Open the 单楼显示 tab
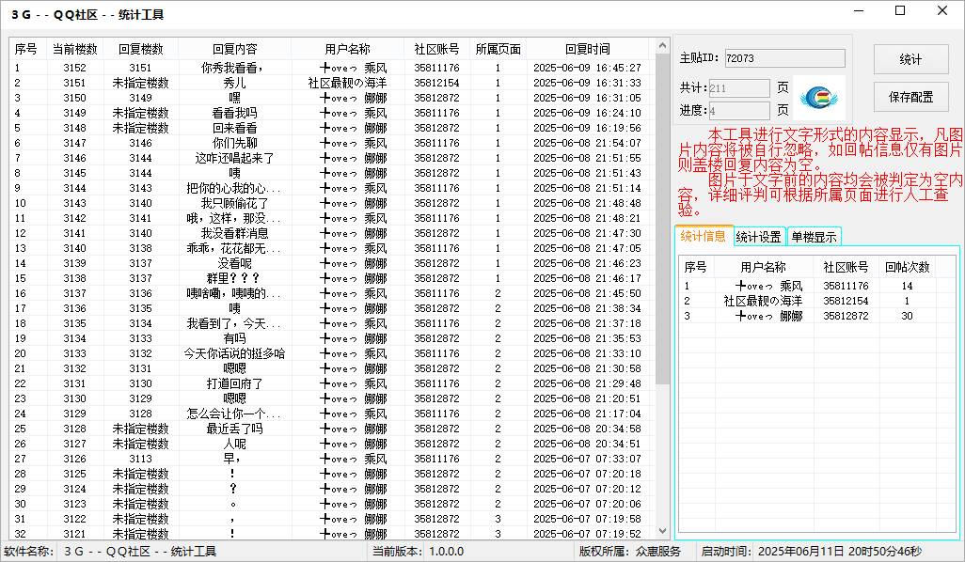Screen dimensions: 965x562 coord(814,238)
